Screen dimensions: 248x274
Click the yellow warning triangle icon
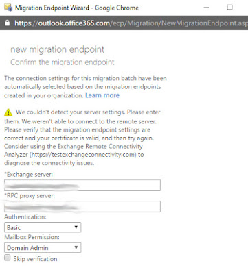pyautogui.click(x=8, y=112)
